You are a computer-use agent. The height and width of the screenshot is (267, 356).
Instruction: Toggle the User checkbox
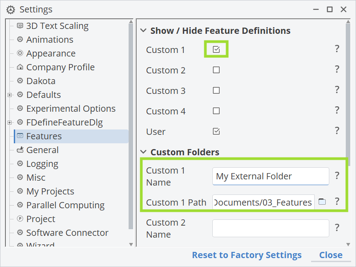[x=216, y=131]
